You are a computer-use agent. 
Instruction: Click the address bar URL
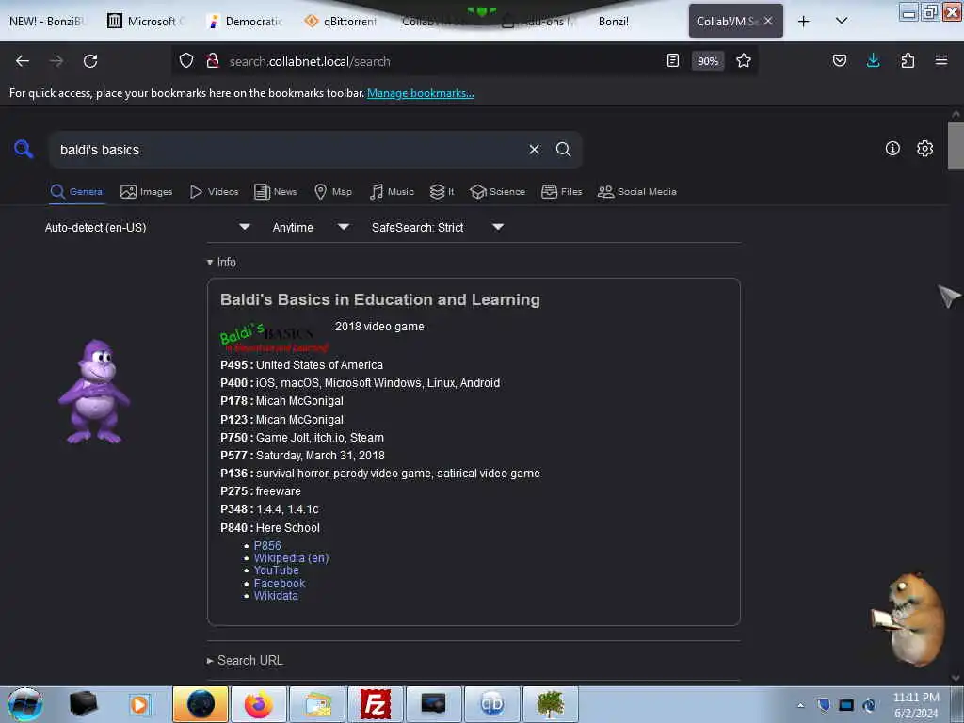tap(310, 61)
